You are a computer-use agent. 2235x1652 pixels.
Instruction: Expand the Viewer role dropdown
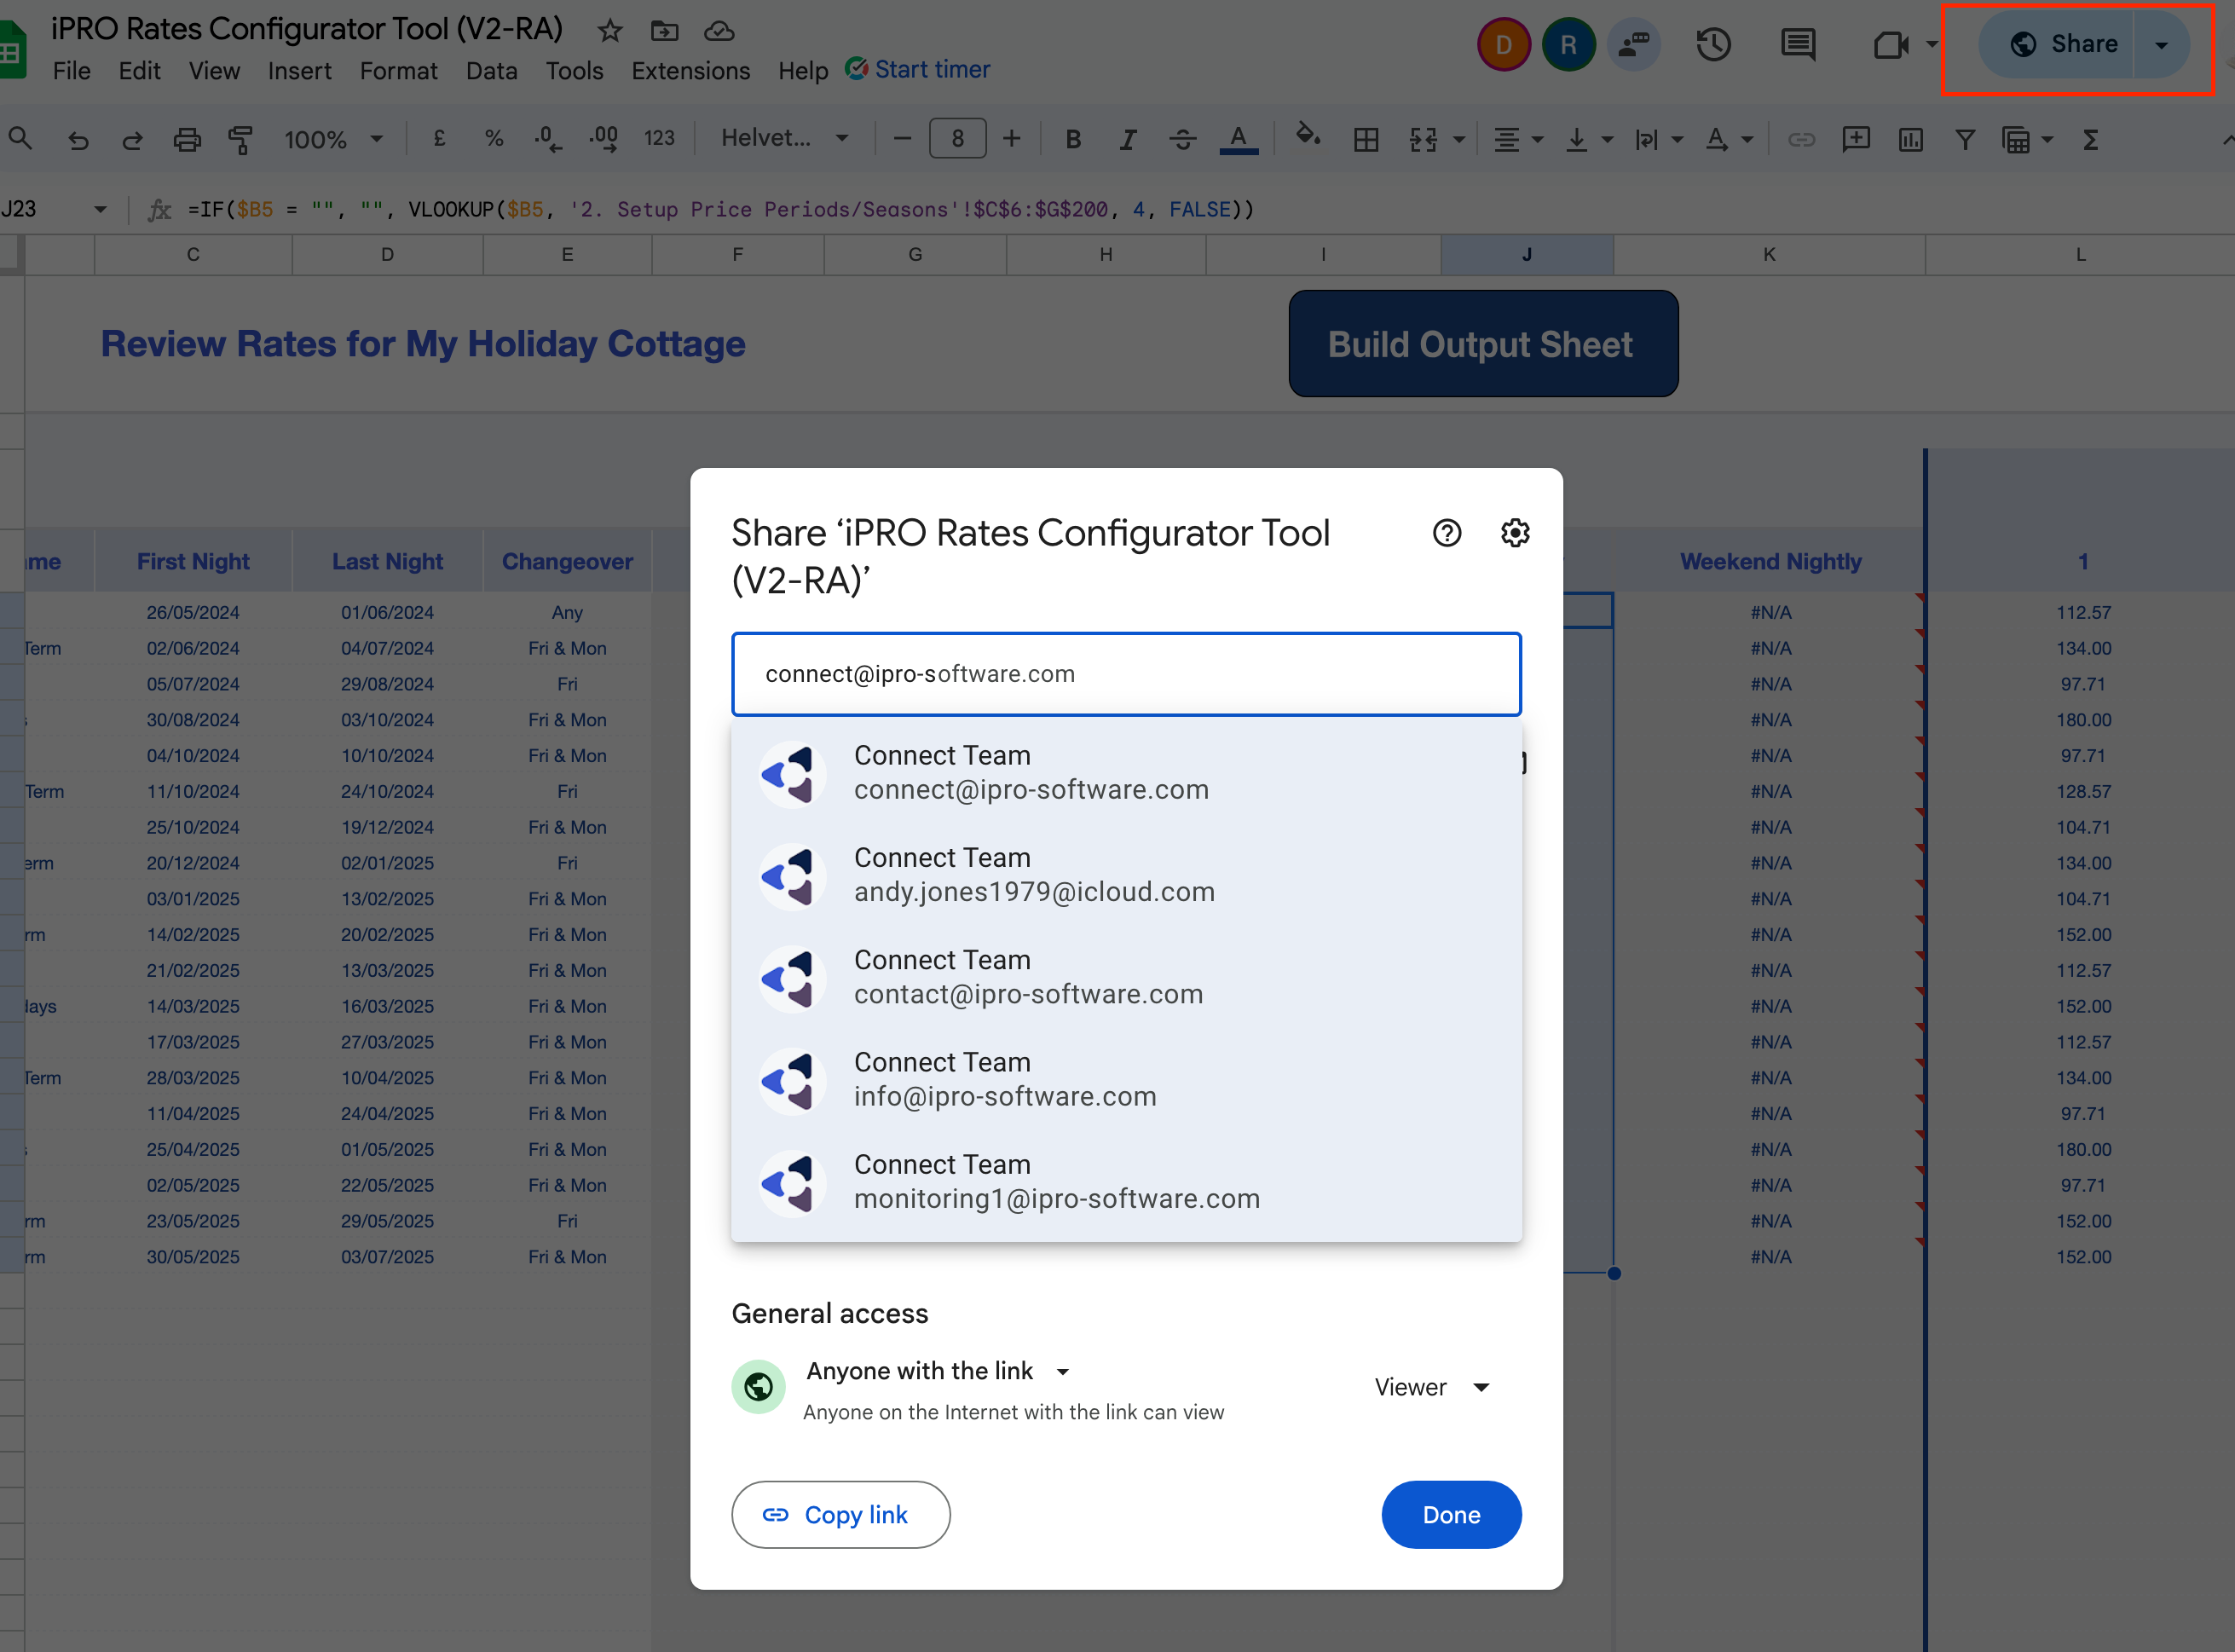tap(1432, 1387)
